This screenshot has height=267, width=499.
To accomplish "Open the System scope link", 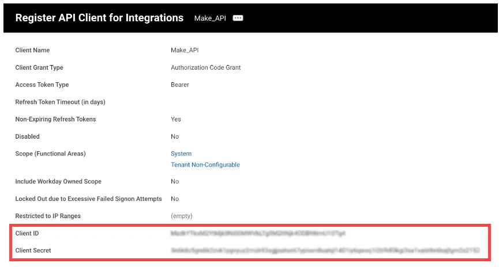I will pos(181,154).
